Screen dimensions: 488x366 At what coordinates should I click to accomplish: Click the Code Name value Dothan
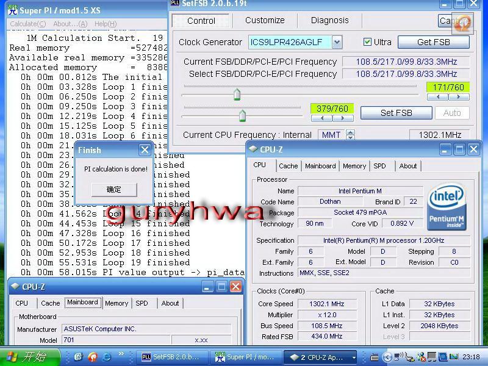330,201
